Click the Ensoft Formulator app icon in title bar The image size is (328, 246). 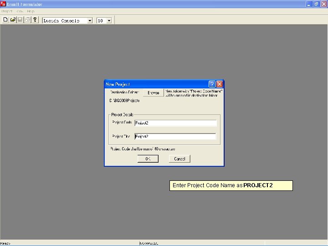pyautogui.click(x=3, y=4)
